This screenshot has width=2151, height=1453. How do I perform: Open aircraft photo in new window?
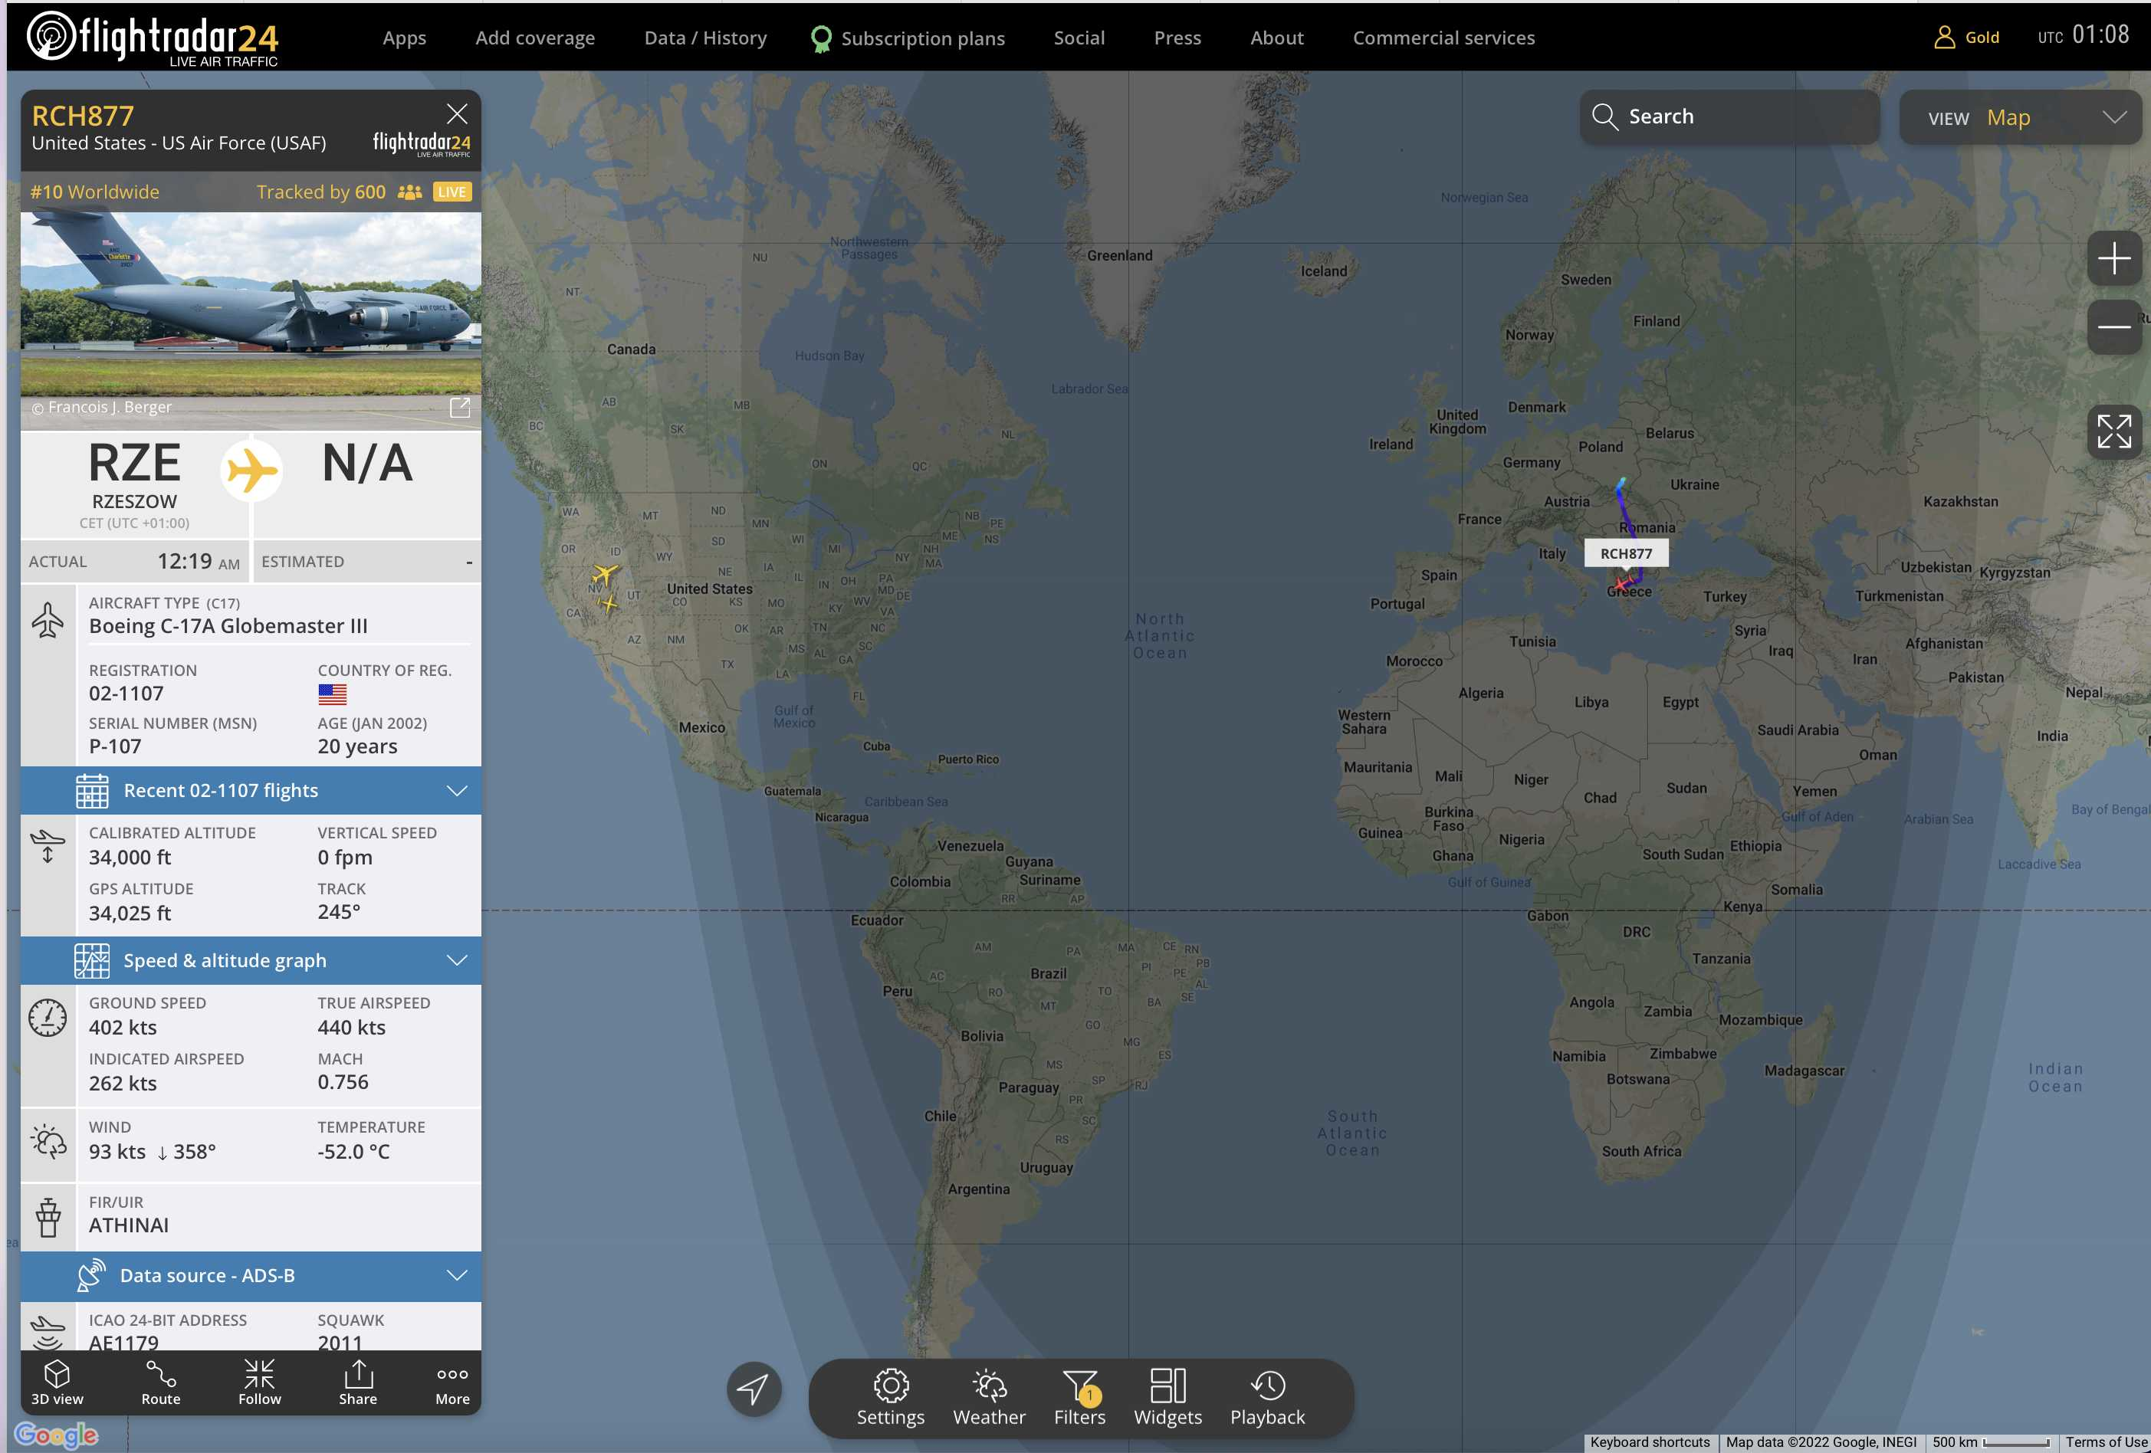(x=460, y=407)
